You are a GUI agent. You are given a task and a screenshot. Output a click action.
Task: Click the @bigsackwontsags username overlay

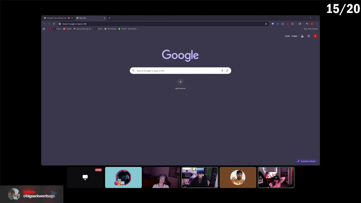pyautogui.click(x=39, y=196)
